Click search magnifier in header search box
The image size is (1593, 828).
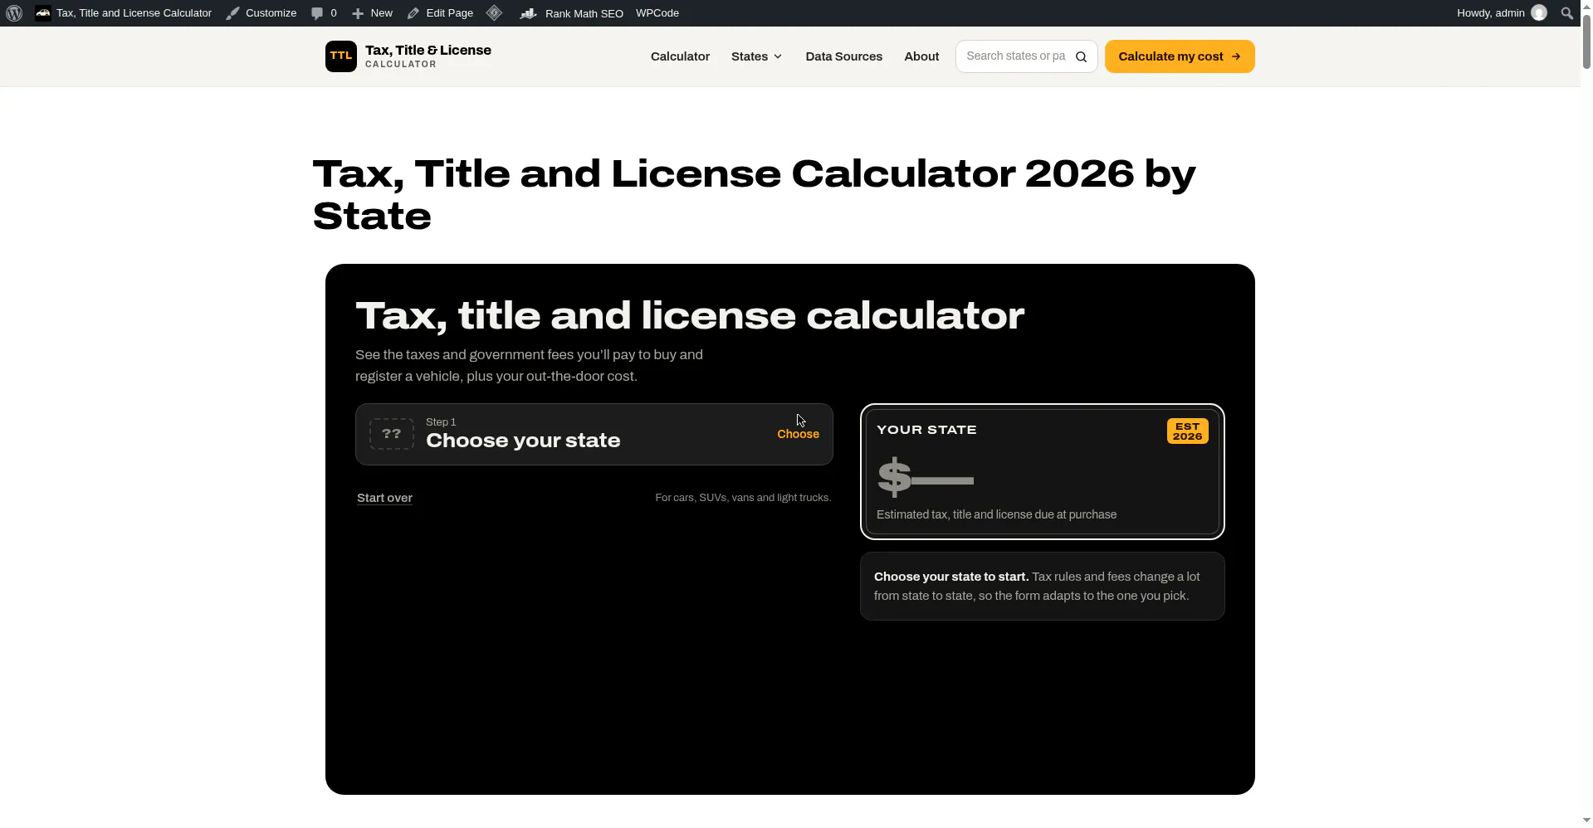(x=1081, y=56)
